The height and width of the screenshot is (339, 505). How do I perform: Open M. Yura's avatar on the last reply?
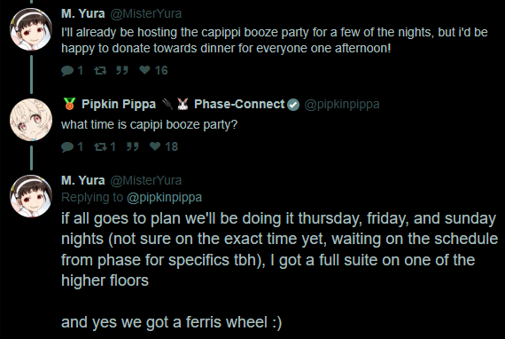[31, 196]
